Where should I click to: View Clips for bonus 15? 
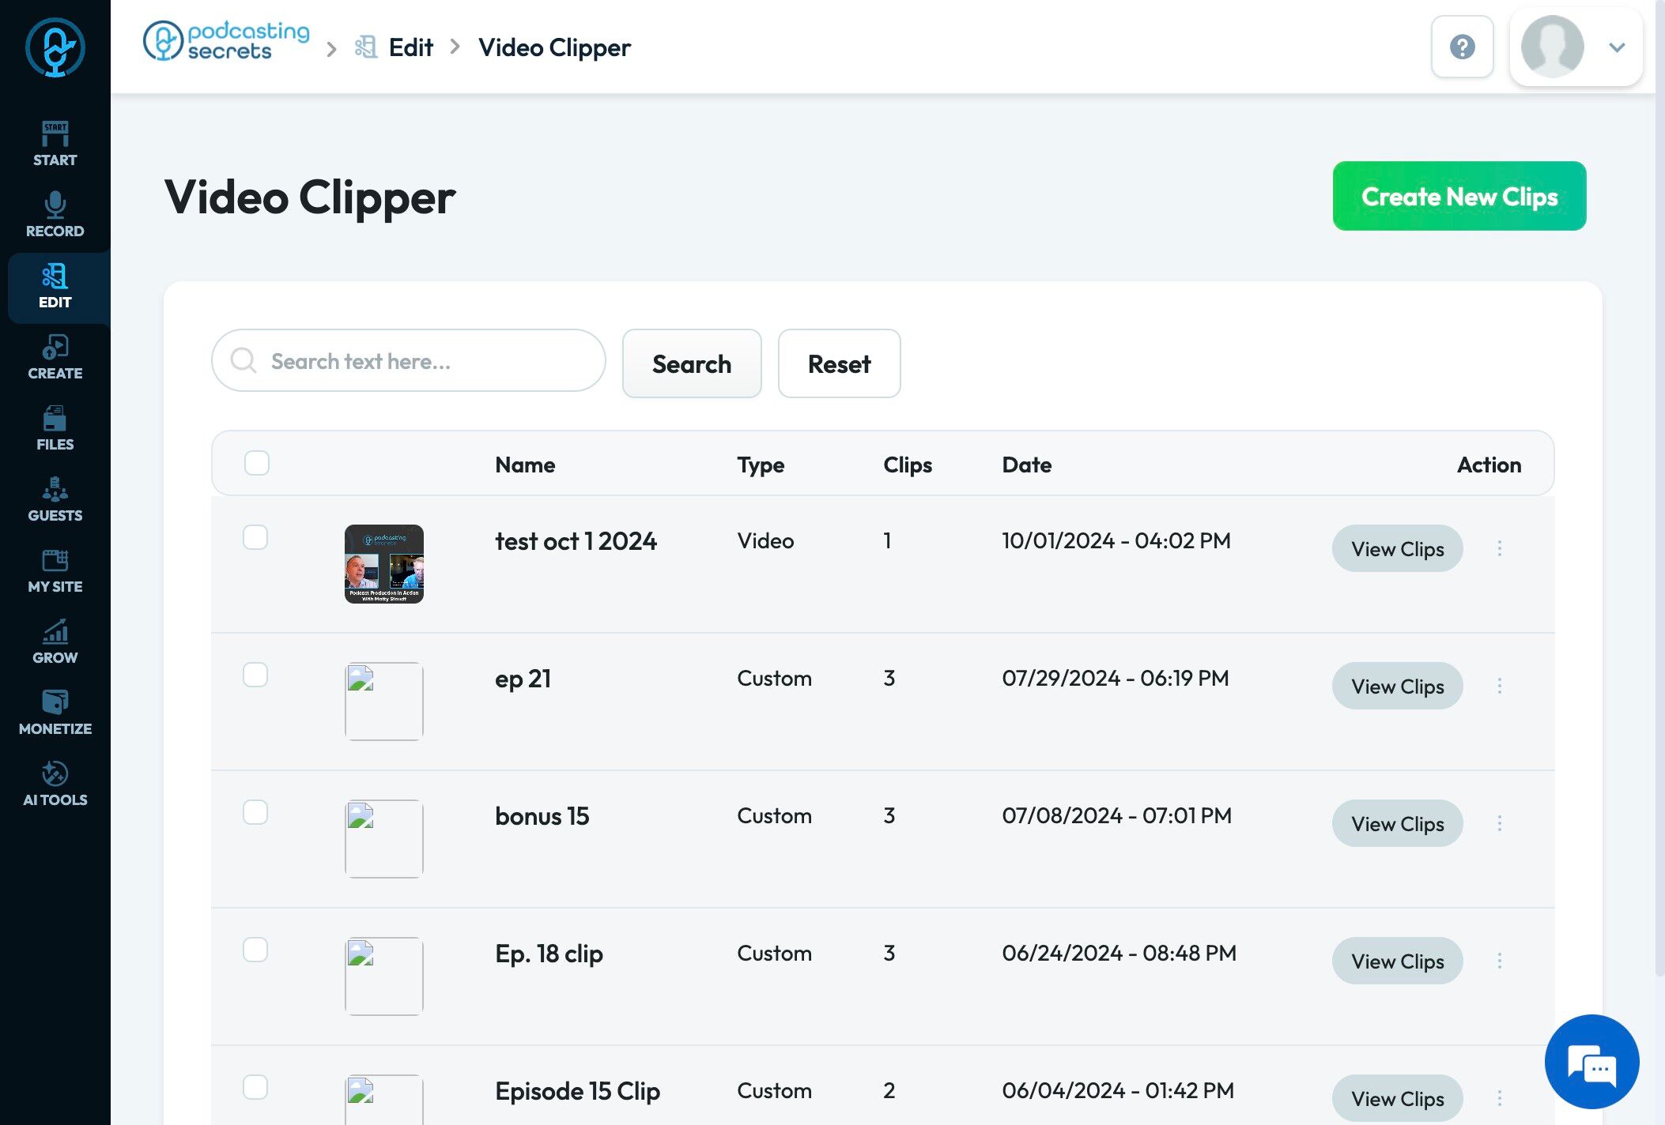coord(1397,823)
